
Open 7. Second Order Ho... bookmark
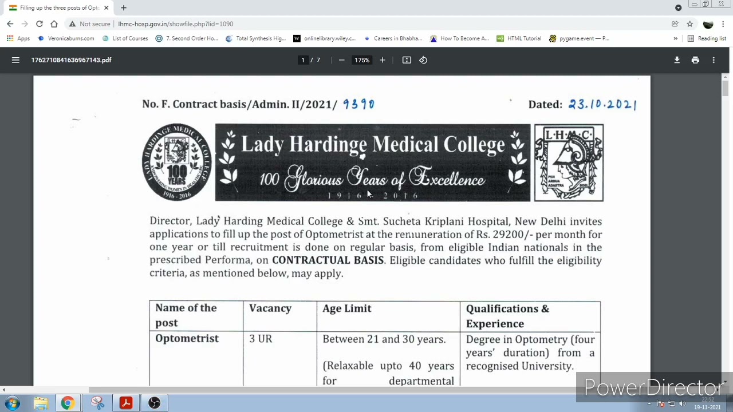[187, 38]
